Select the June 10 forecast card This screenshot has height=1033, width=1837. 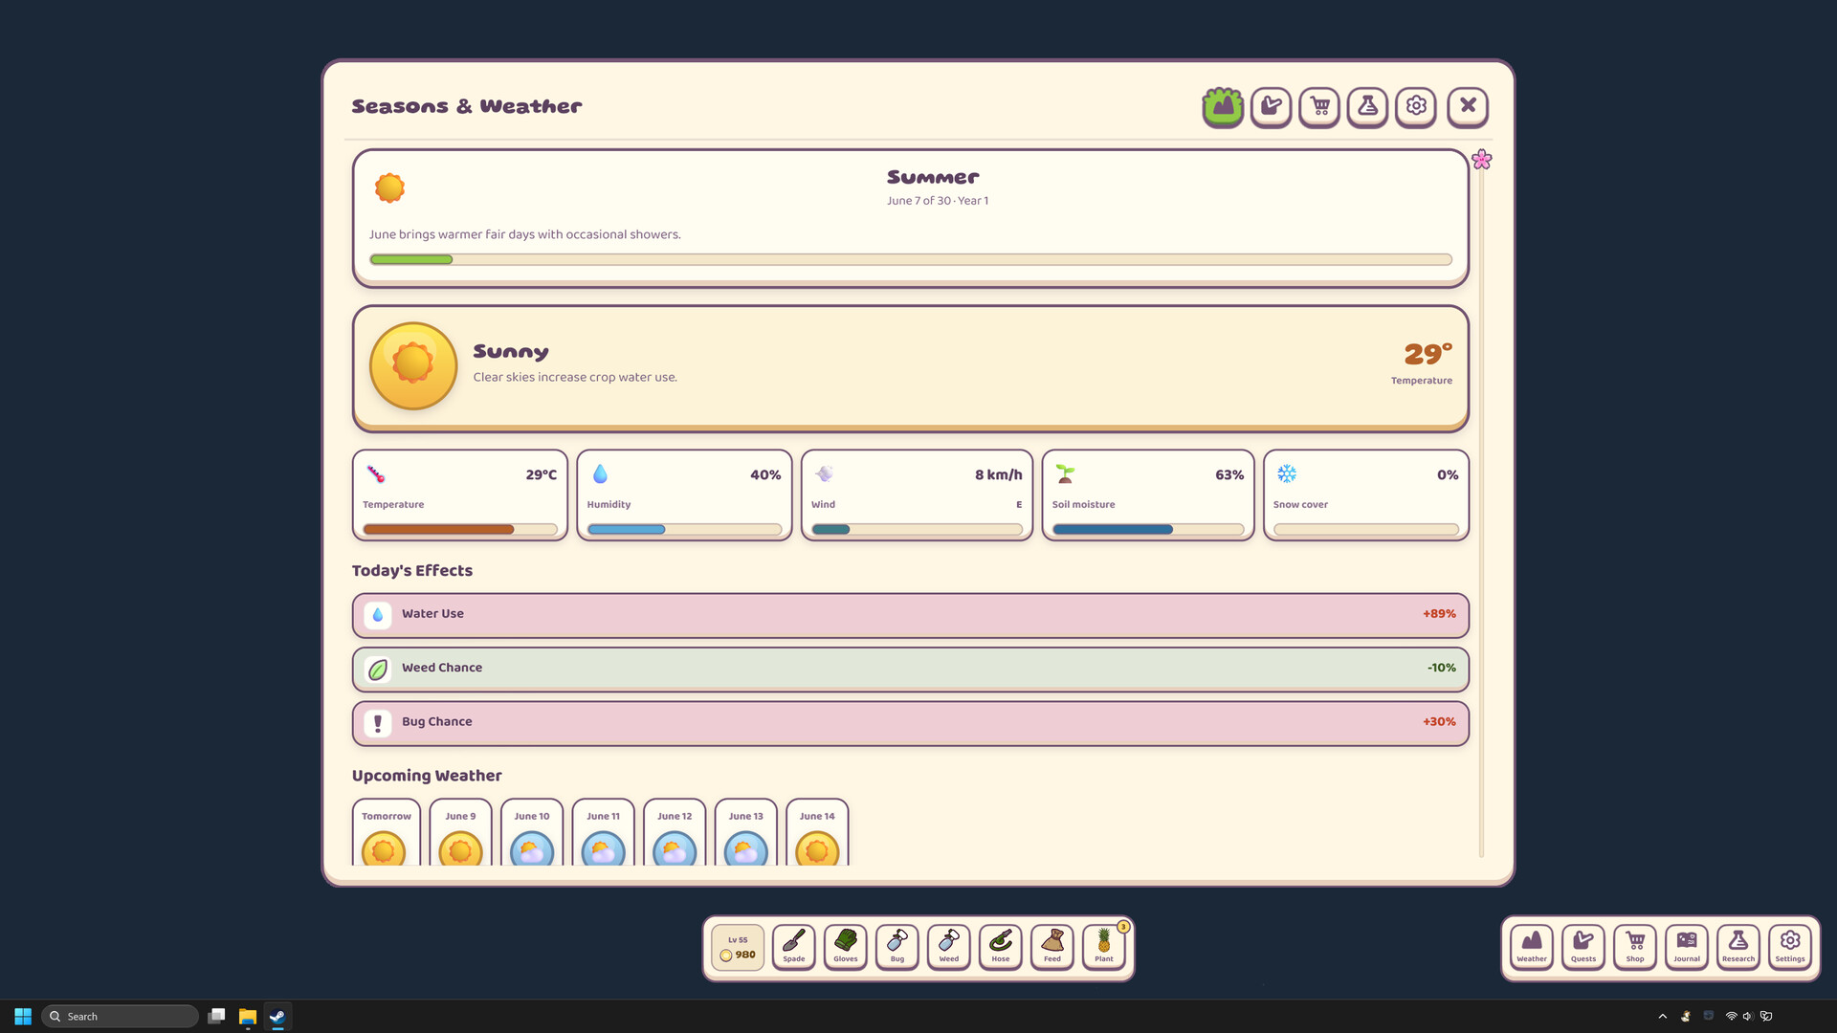pos(532,832)
